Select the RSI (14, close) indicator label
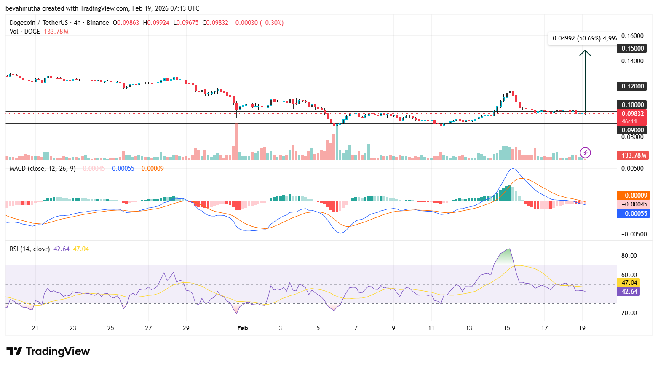This screenshot has height=367, width=658. tap(29, 249)
